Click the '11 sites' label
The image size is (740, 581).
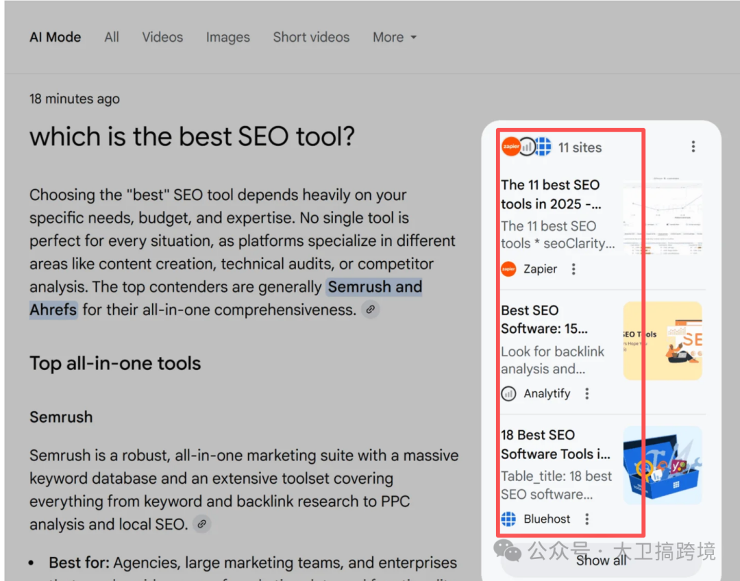580,148
